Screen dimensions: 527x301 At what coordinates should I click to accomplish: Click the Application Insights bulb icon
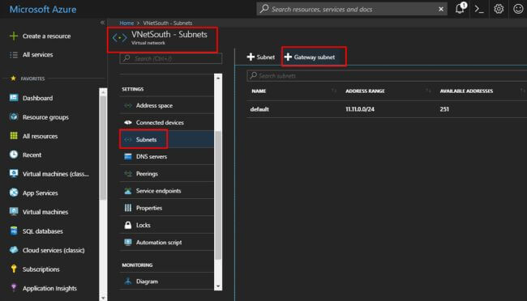click(14, 287)
